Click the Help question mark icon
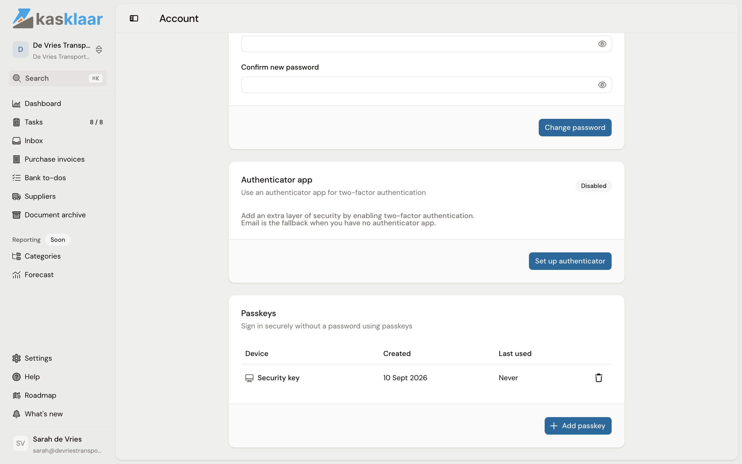Screen dimensions: 742x464 click(16, 377)
